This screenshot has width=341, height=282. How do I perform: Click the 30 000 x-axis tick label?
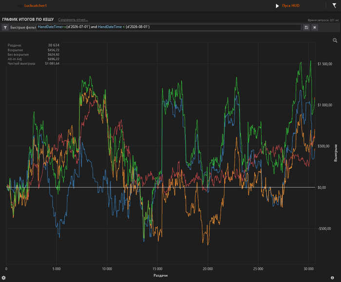308,269
